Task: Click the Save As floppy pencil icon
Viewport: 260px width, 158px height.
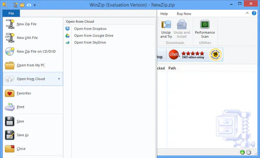Action: click(x=10, y=135)
